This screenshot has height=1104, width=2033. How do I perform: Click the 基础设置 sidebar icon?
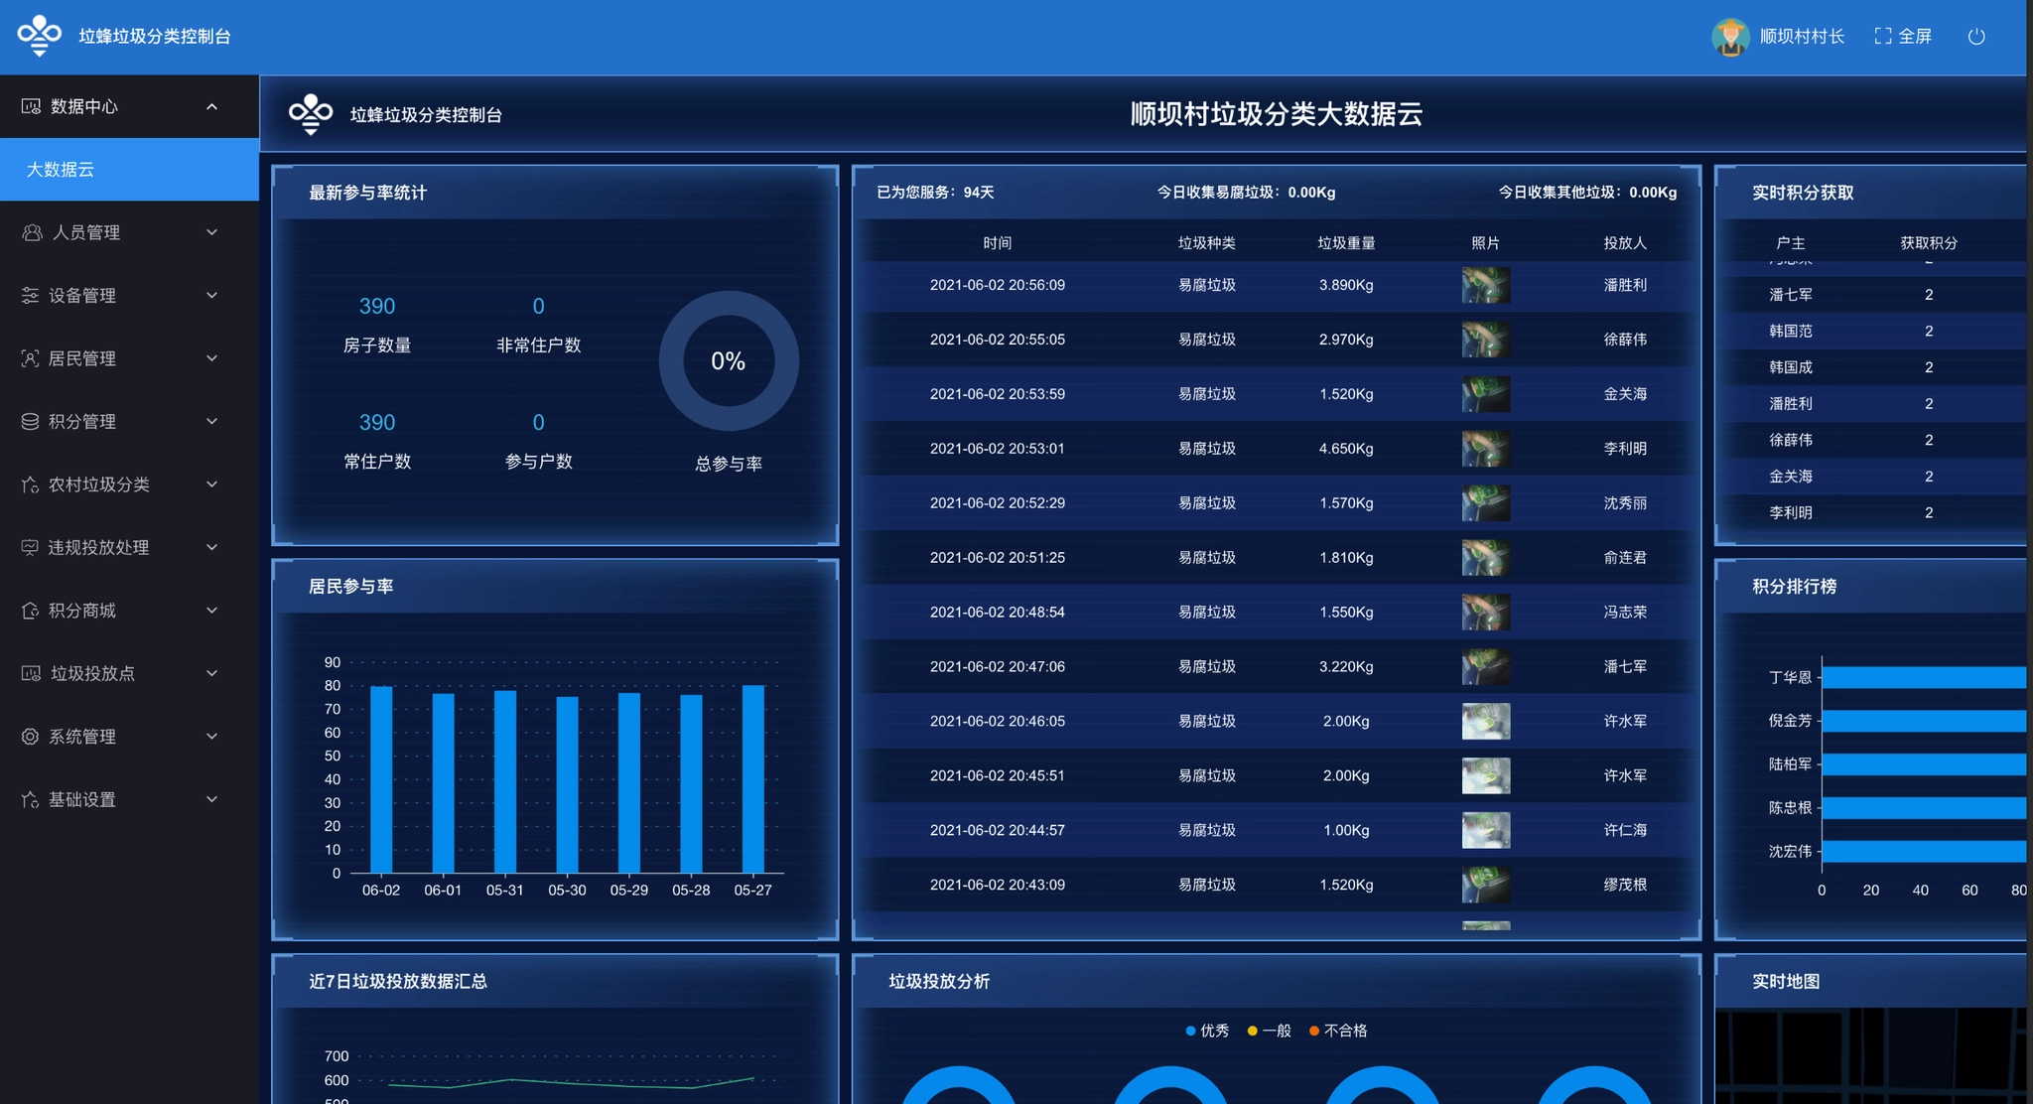[31, 799]
